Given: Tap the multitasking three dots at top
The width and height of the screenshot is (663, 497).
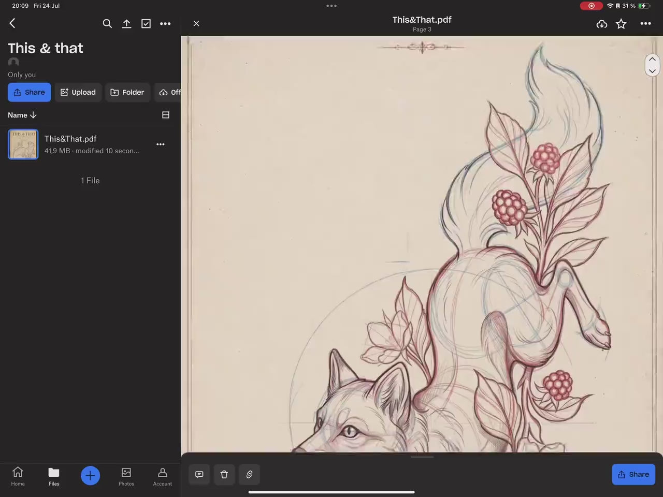Looking at the screenshot, I should pyautogui.click(x=331, y=6).
